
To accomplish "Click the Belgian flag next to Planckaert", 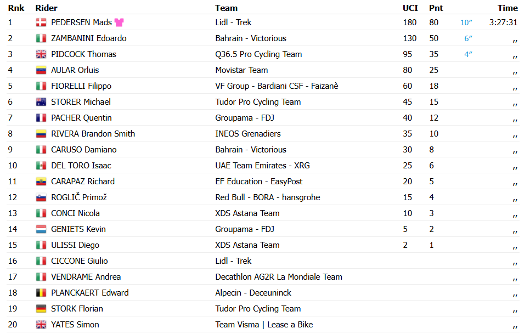I will [x=41, y=293].
